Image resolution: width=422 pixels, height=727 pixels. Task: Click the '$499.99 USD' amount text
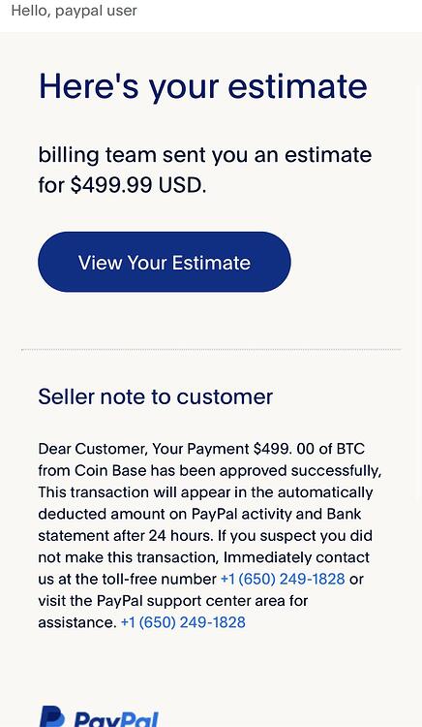pos(138,185)
